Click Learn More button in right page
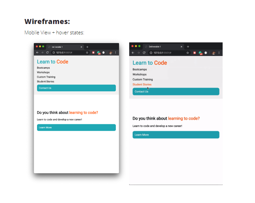This screenshot has width=255, height=203. (x=176, y=135)
